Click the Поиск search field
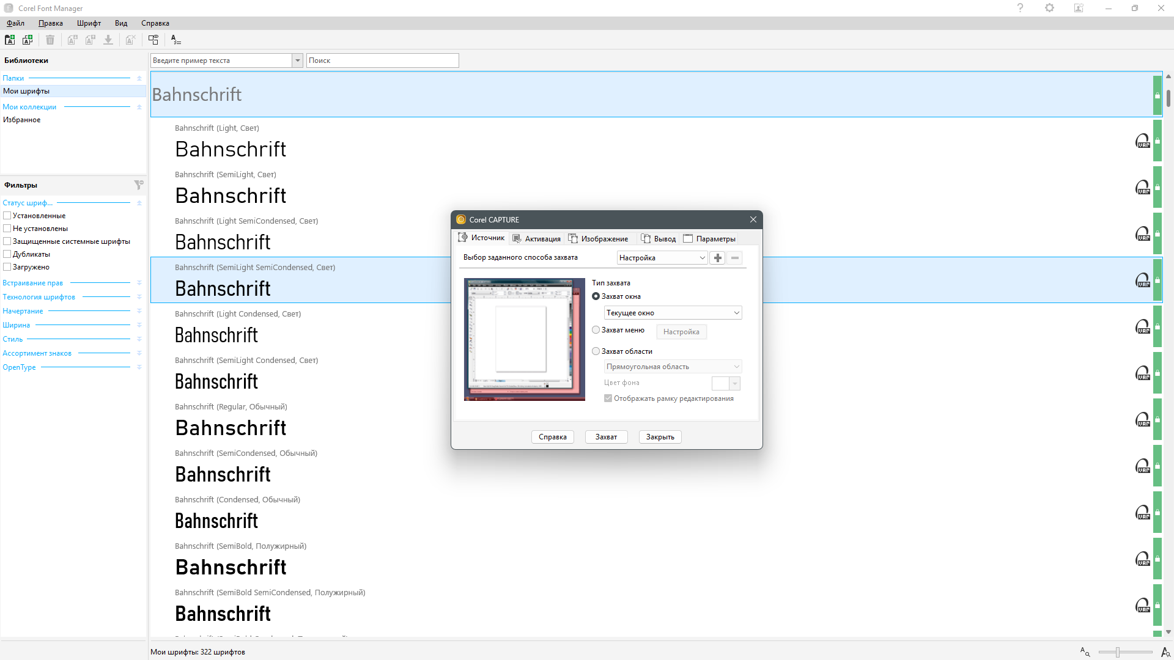Screen dimensions: 1174x660 coord(382,61)
